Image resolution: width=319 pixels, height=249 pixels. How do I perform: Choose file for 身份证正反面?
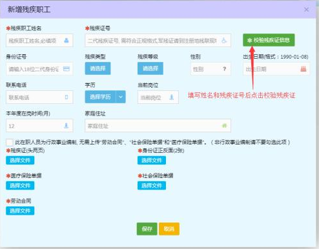coord(152,160)
